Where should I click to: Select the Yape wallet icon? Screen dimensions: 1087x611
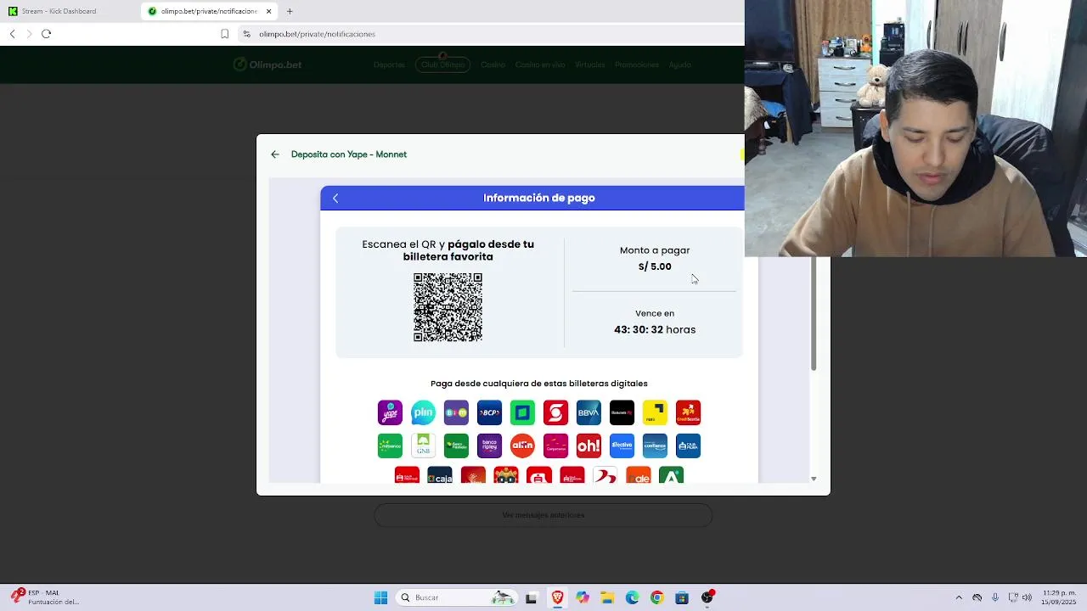[390, 412]
